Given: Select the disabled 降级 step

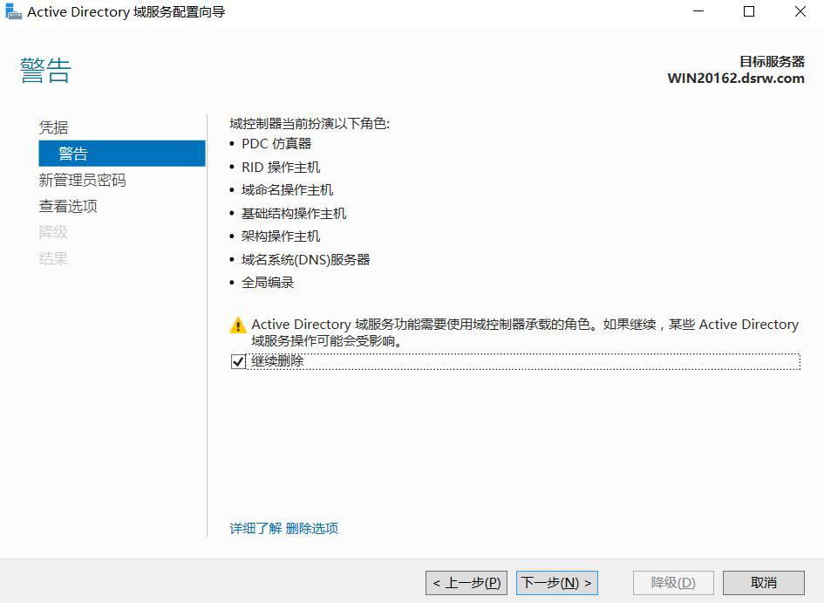Looking at the screenshot, I should [x=53, y=232].
